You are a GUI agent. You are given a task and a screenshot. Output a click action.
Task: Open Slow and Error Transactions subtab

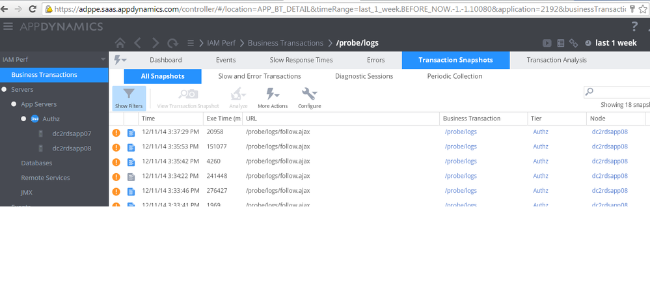pyautogui.click(x=260, y=76)
